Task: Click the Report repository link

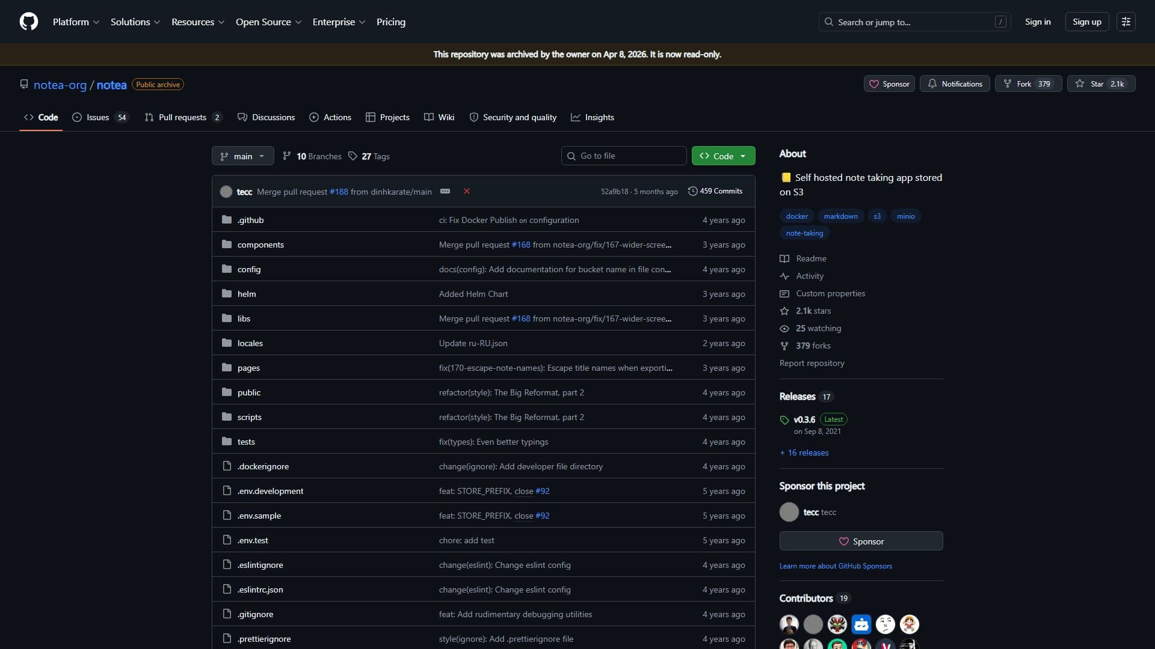Action: pos(812,363)
